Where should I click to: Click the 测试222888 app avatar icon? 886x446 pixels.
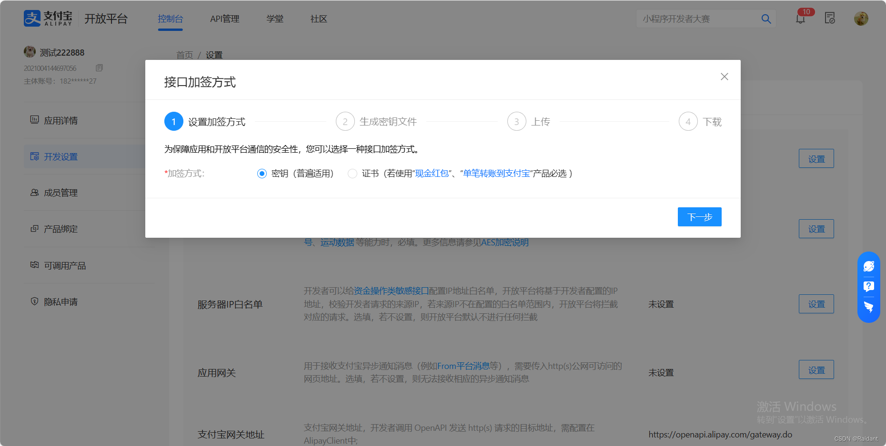point(30,52)
